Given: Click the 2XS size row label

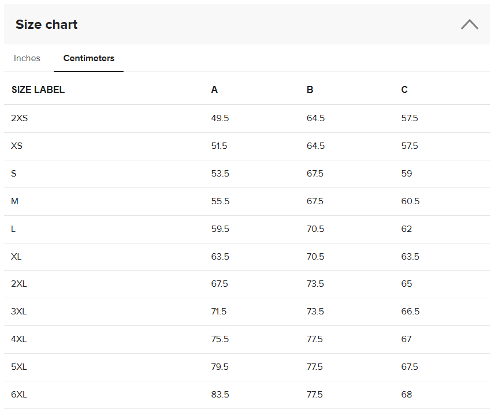Looking at the screenshot, I should (x=19, y=118).
